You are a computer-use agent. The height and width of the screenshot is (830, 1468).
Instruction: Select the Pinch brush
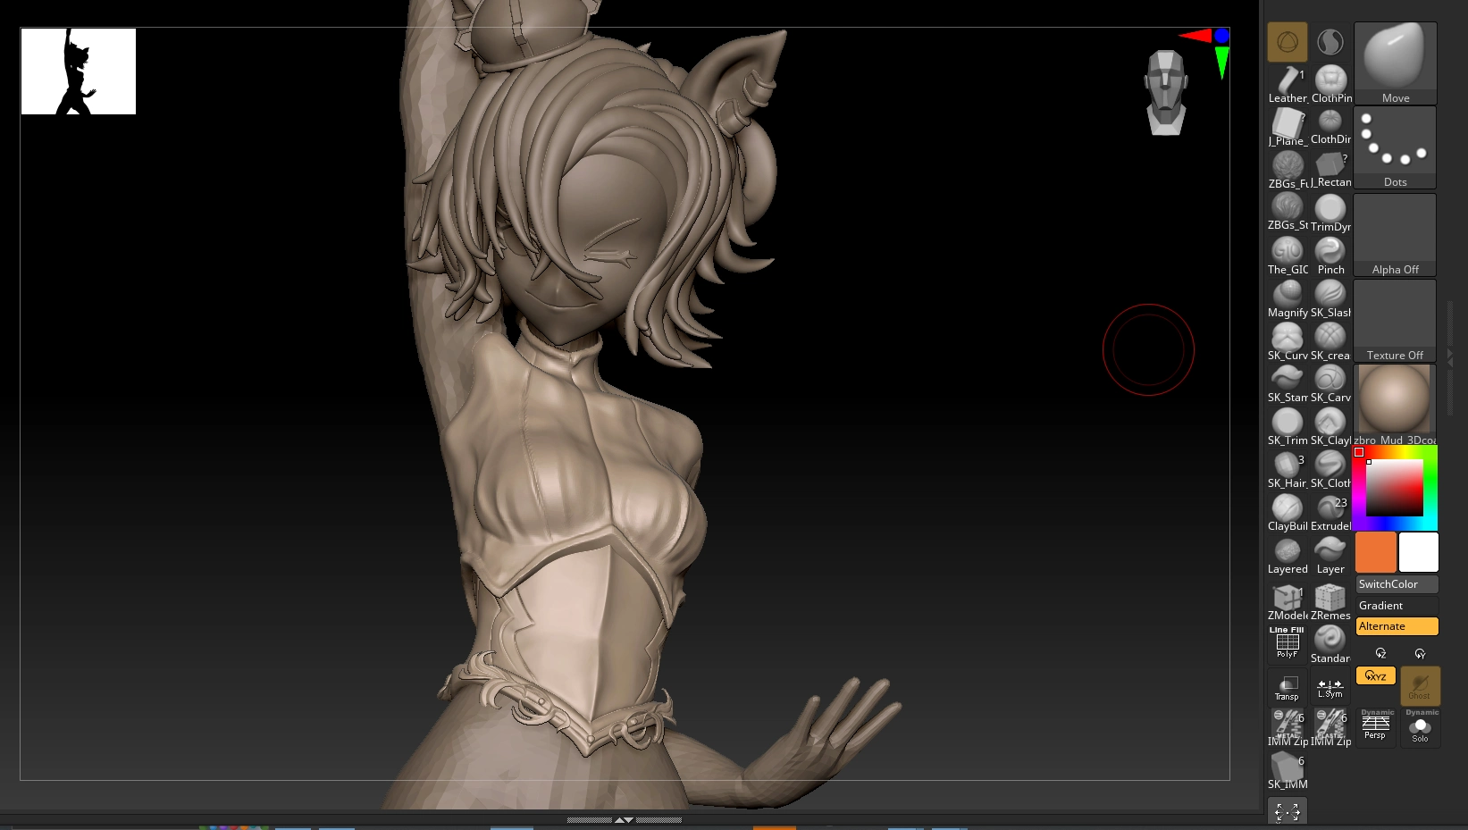pyautogui.click(x=1330, y=256)
